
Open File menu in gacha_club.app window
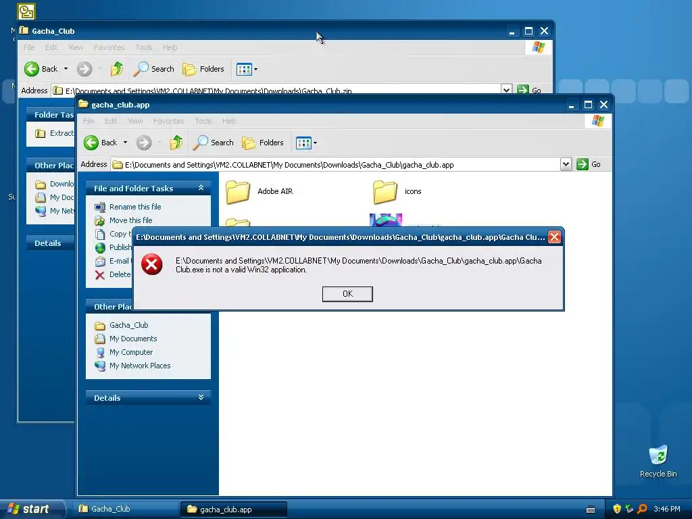[89, 121]
